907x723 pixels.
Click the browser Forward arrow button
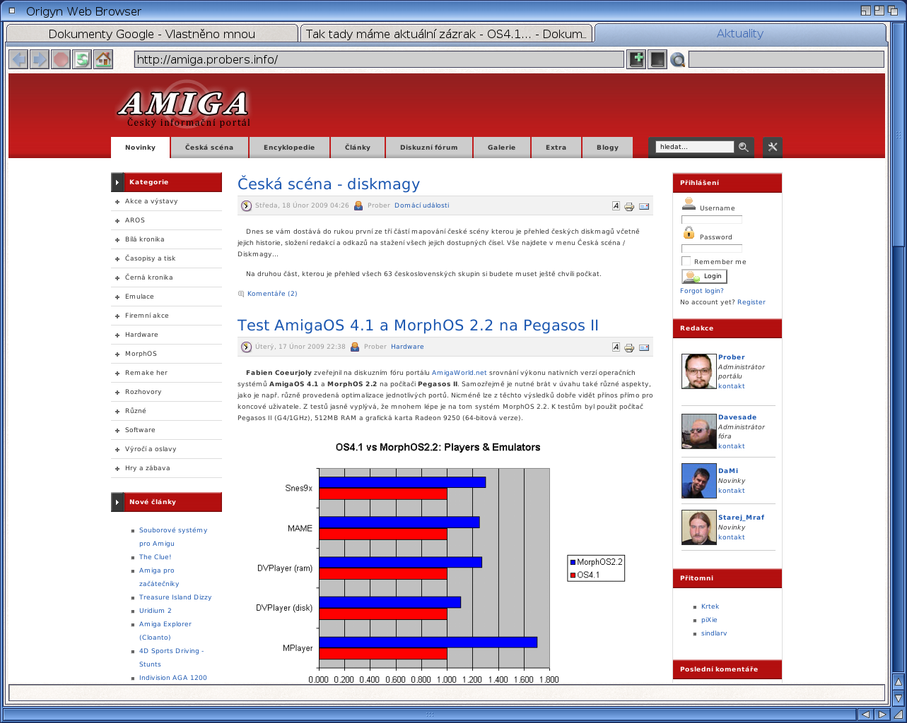[40, 59]
